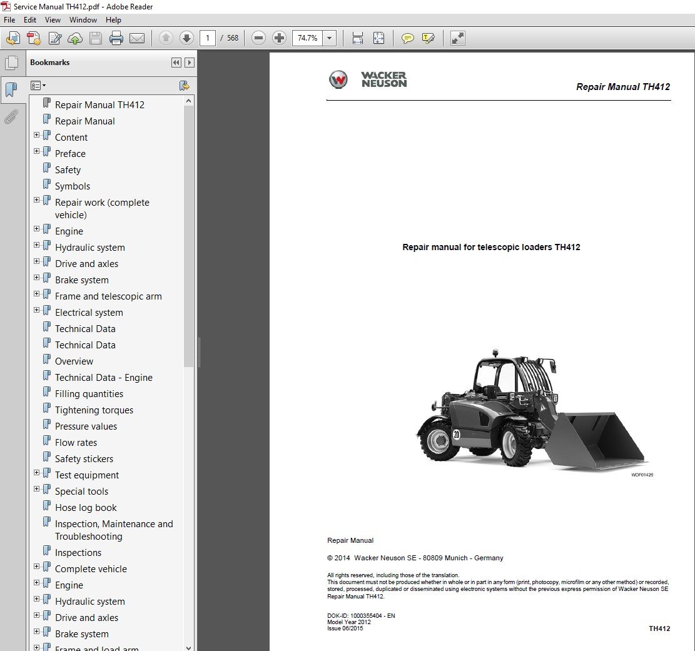Viewport: 695px width, 651px height.
Task: Open the Window menu
Action: point(83,20)
